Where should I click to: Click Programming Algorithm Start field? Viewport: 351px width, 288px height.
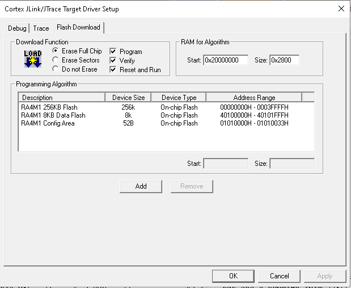point(226,164)
